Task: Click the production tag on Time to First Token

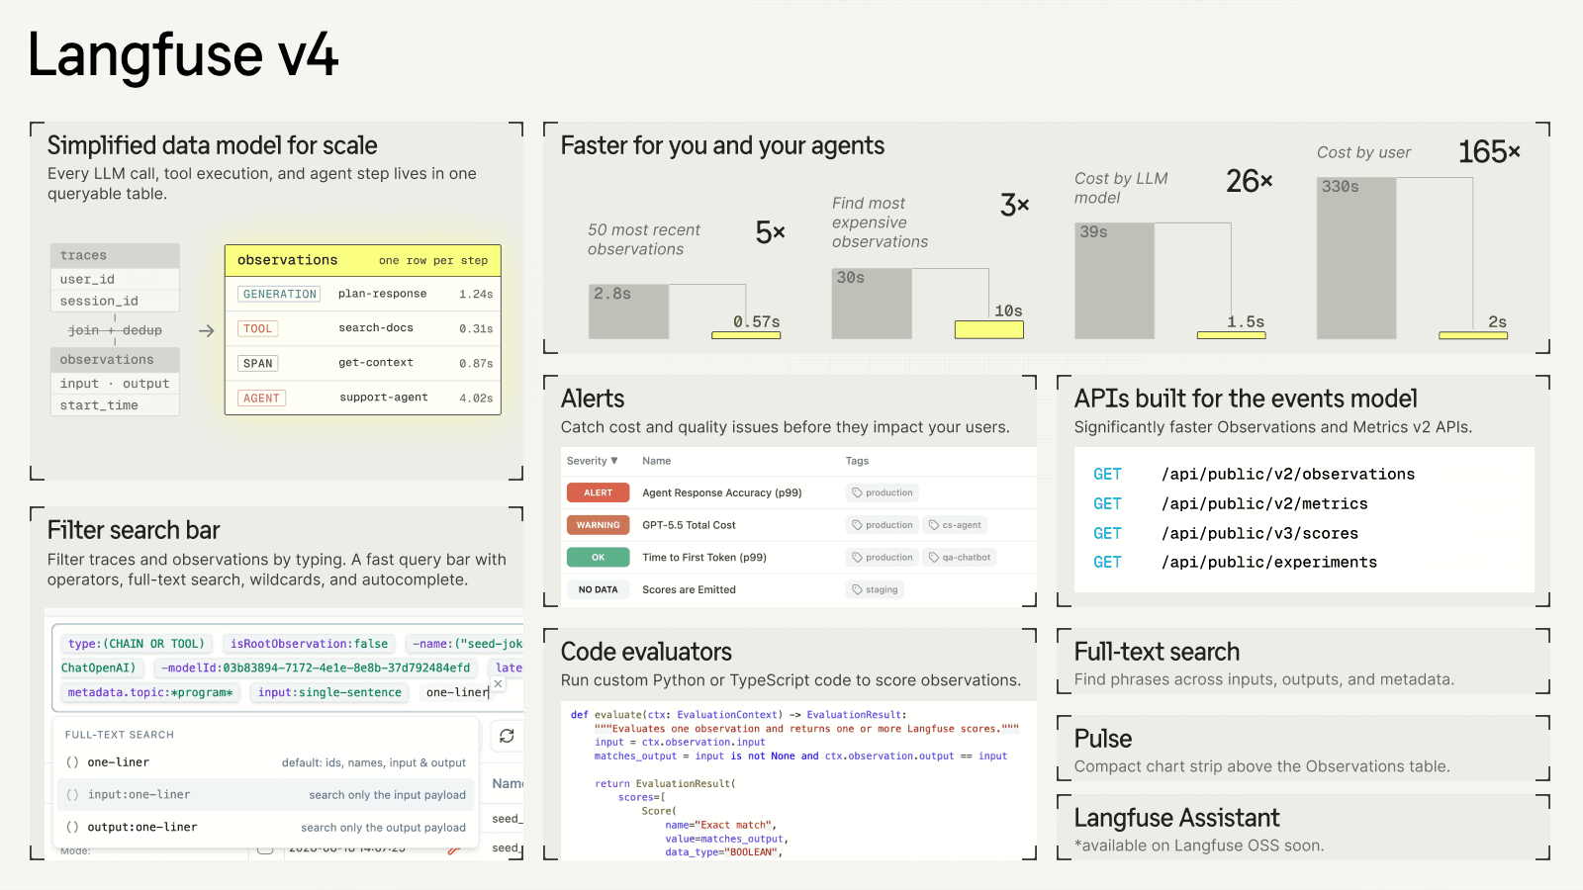Action: (883, 558)
